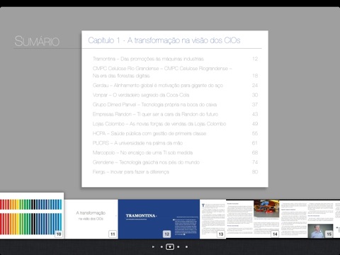
Task: Select Grendene 'Tecnologia gaúcha' entry
Action: click(175, 162)
